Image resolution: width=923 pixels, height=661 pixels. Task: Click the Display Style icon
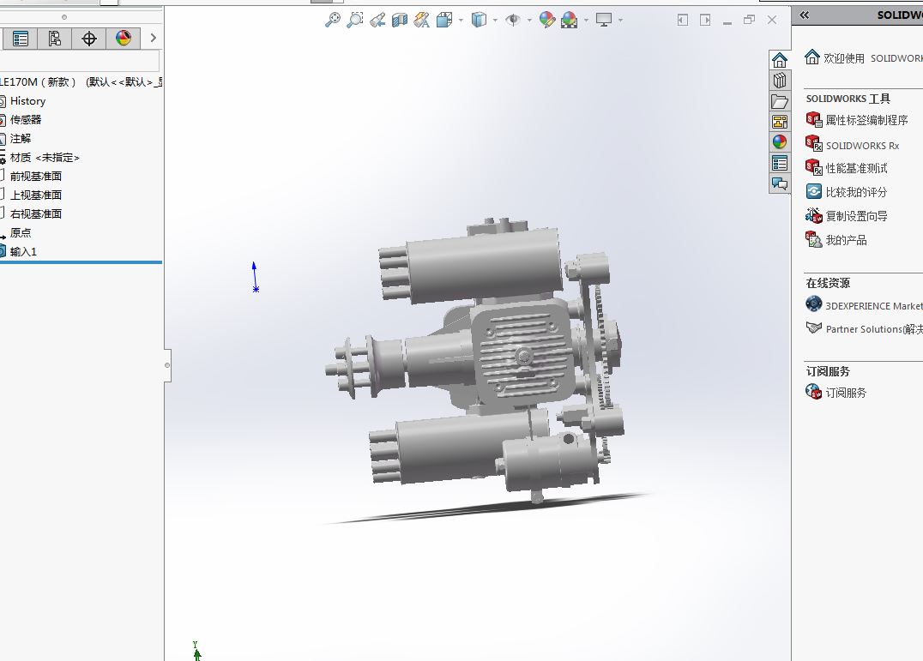click(x=480, y=21)
